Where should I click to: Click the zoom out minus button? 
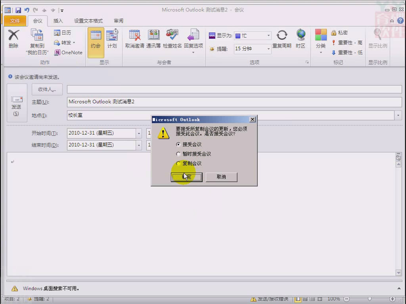[x=347, y=299]
